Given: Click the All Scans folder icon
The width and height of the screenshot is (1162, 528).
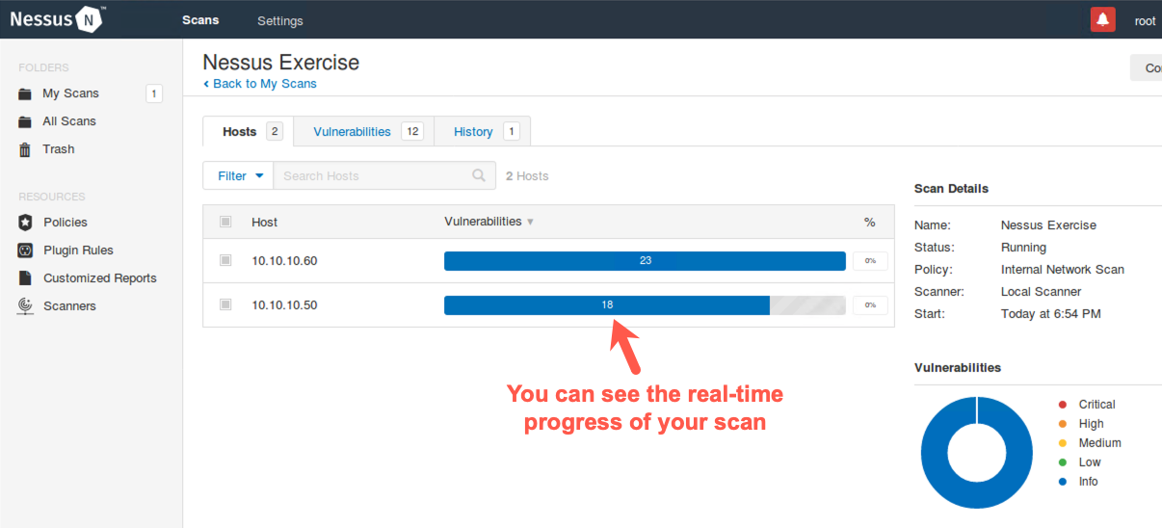Looking at the screenshot, I should click(x=25, y=122).
